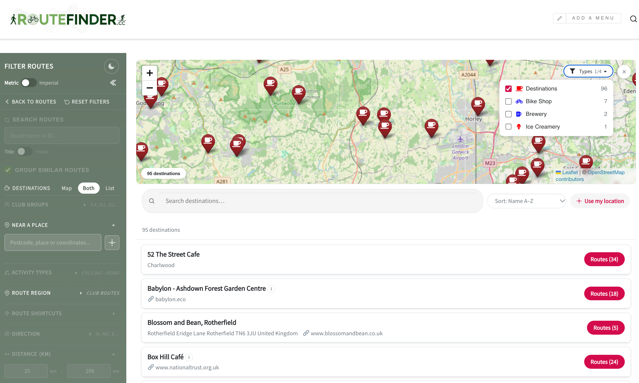Expand the Route Shortcuts section
The width and height of the screenshot is (639, 383).
click(x=62, y=314)
